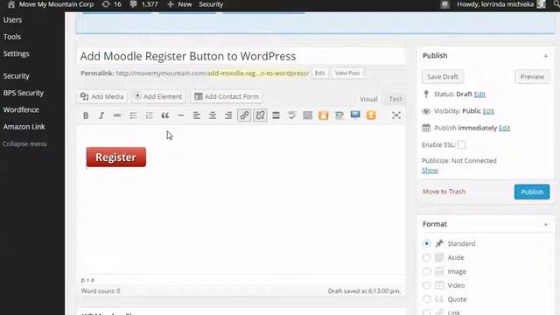
Task: Open the Tools menu
Action: [x=12, y=37]
